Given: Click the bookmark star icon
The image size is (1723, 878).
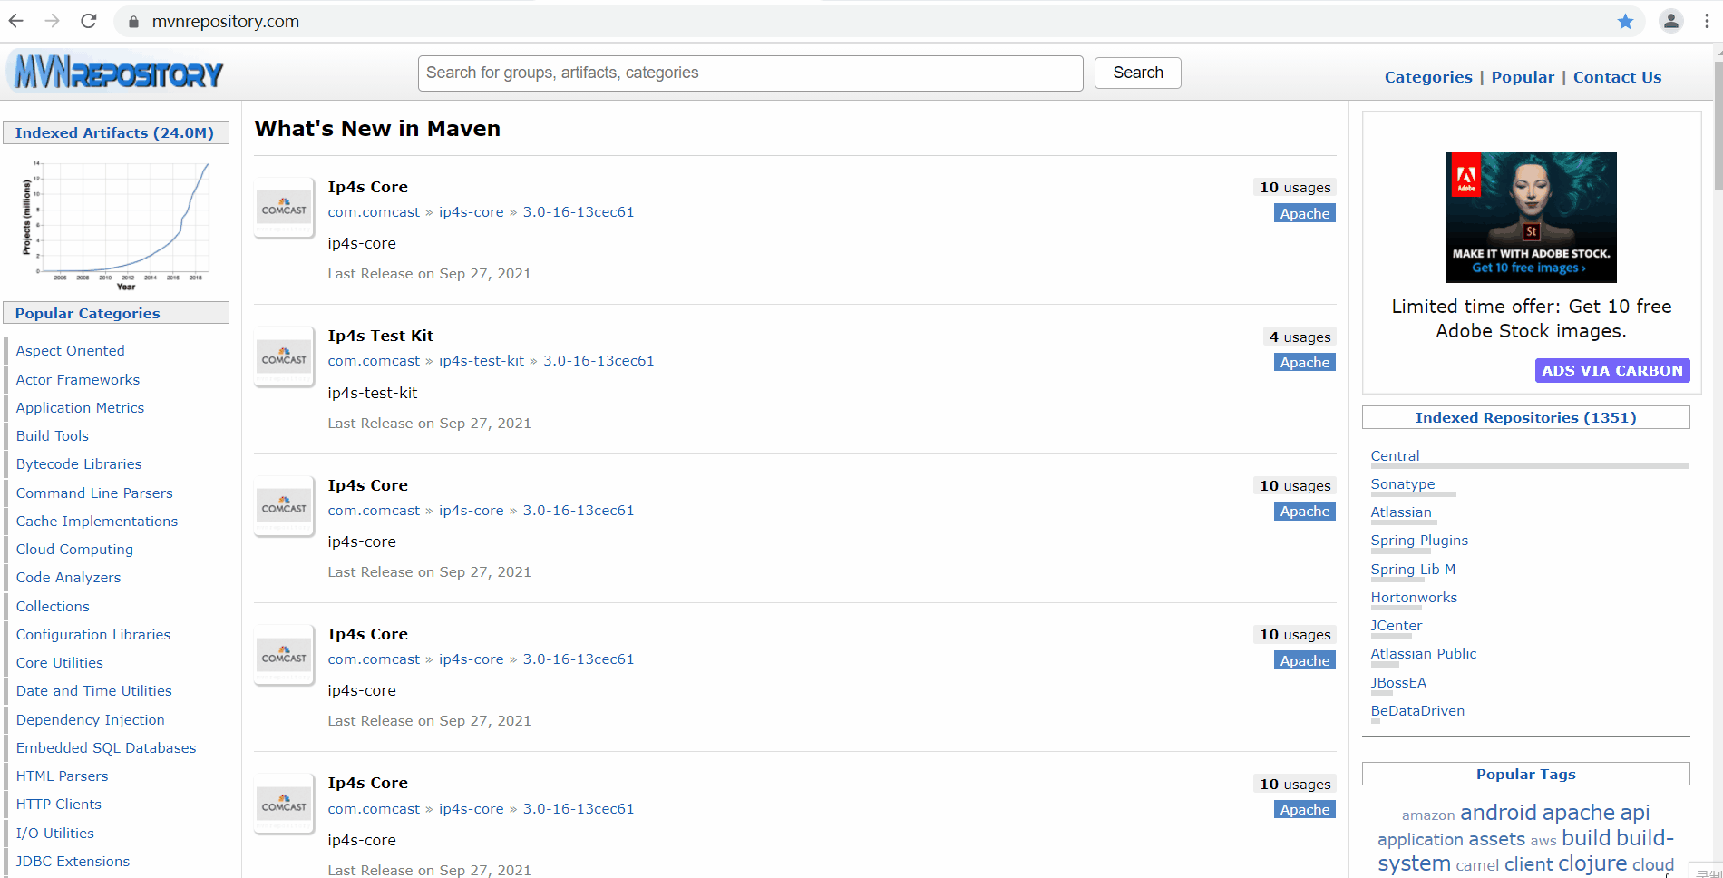Looking at the screenshot, I should point(1625,21).
